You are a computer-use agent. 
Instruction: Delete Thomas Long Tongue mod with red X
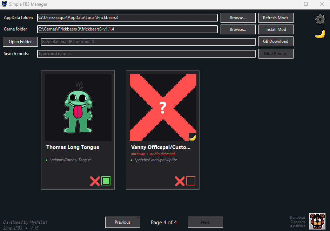[x=95, y=181]
